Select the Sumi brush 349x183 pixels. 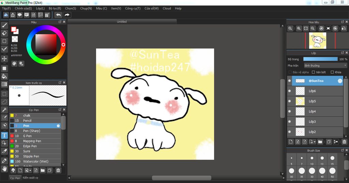click(35, 151)
